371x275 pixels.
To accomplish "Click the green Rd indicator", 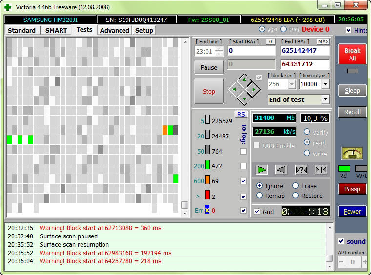I will coord(344,168).
